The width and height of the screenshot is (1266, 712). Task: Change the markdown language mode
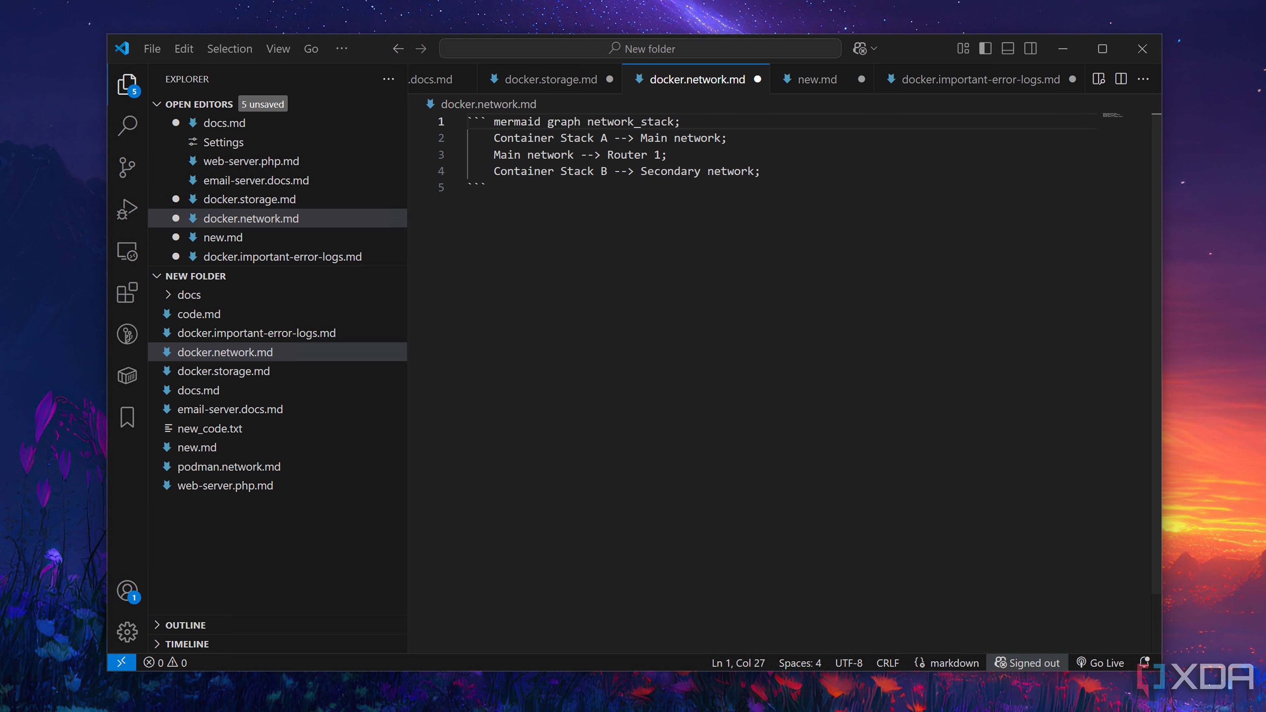click(954, 663)
